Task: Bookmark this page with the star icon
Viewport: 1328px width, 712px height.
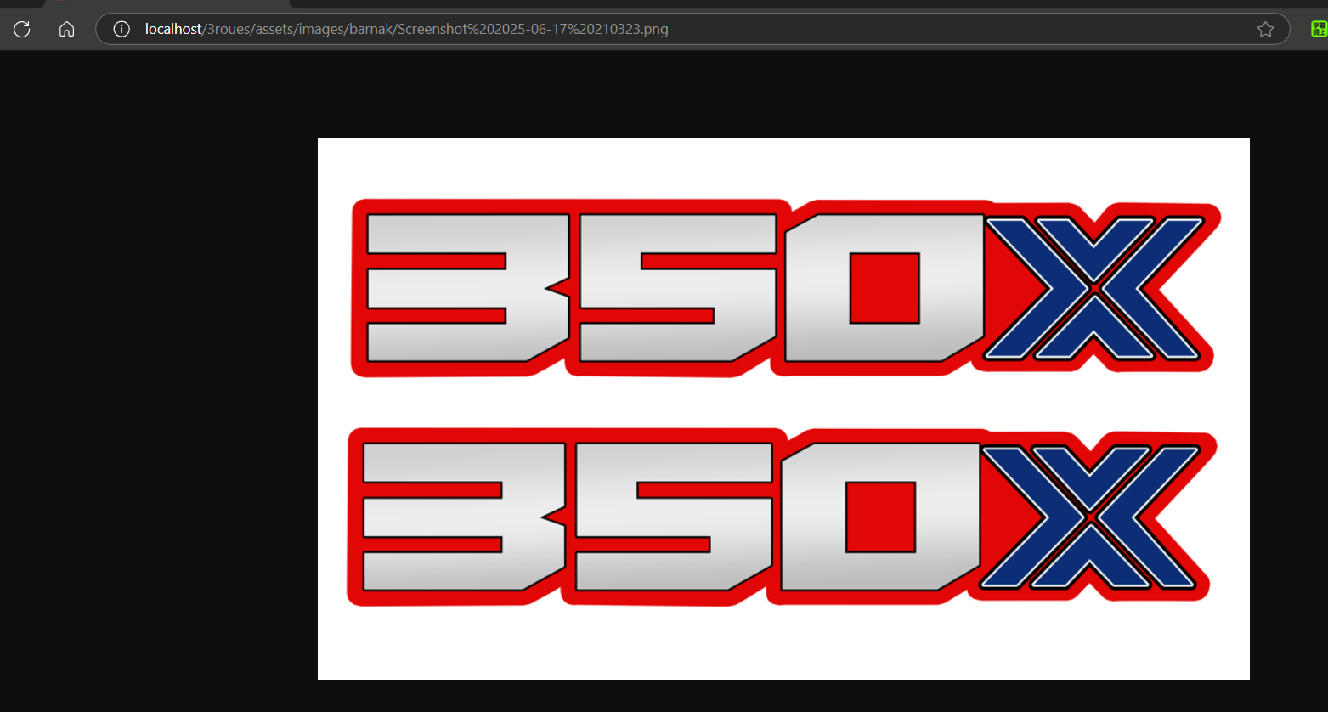Action: tap(1265, 30)
